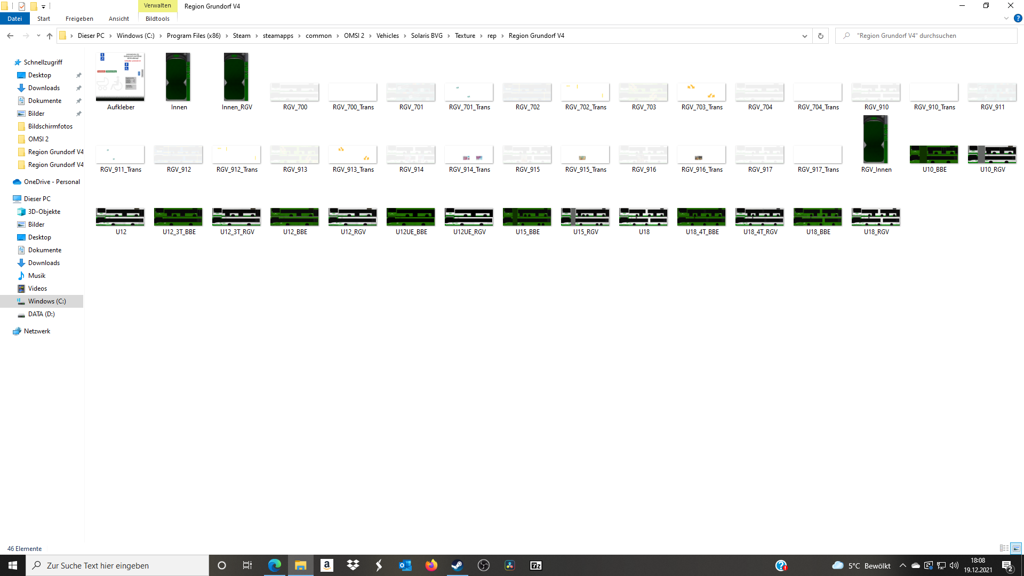
Task: Launch 7-Zip from the taskbar
Action: coord(535,565)
